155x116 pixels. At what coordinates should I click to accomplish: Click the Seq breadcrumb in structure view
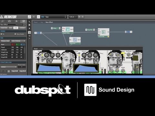tap(42, 22)
